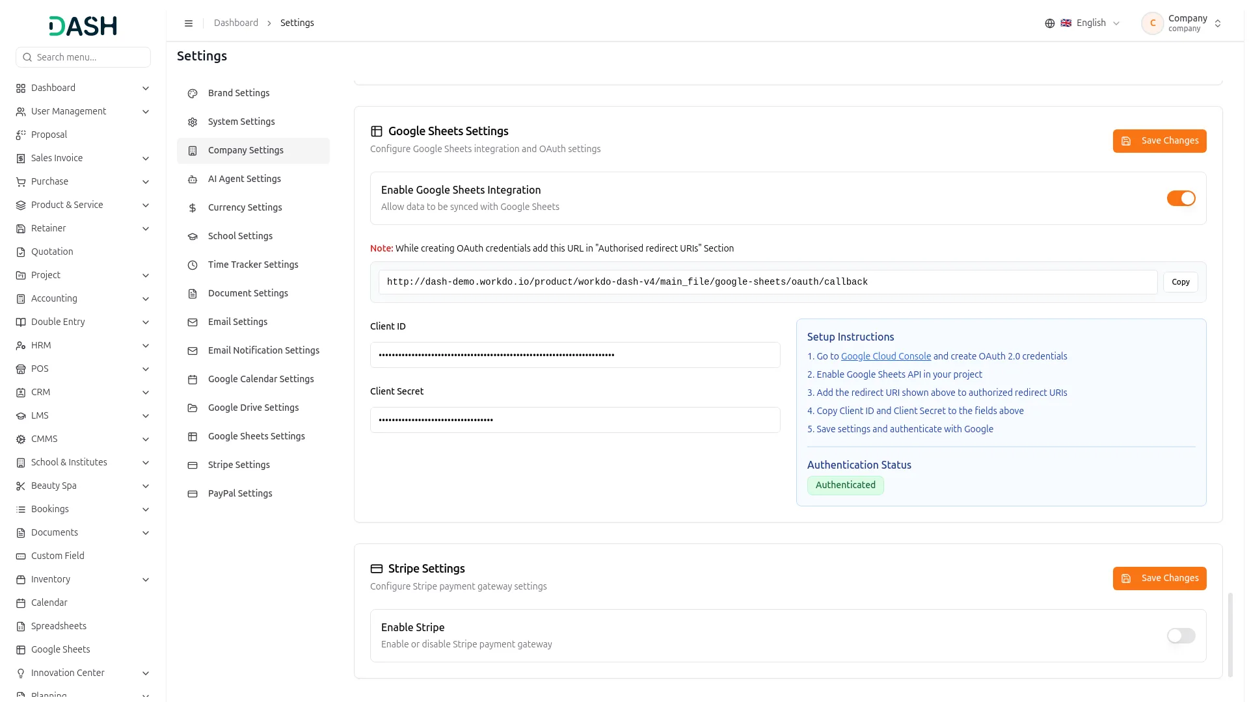Open Email Settings section
Viewport: 1249px width, 702px height.
tap(253, 322)
